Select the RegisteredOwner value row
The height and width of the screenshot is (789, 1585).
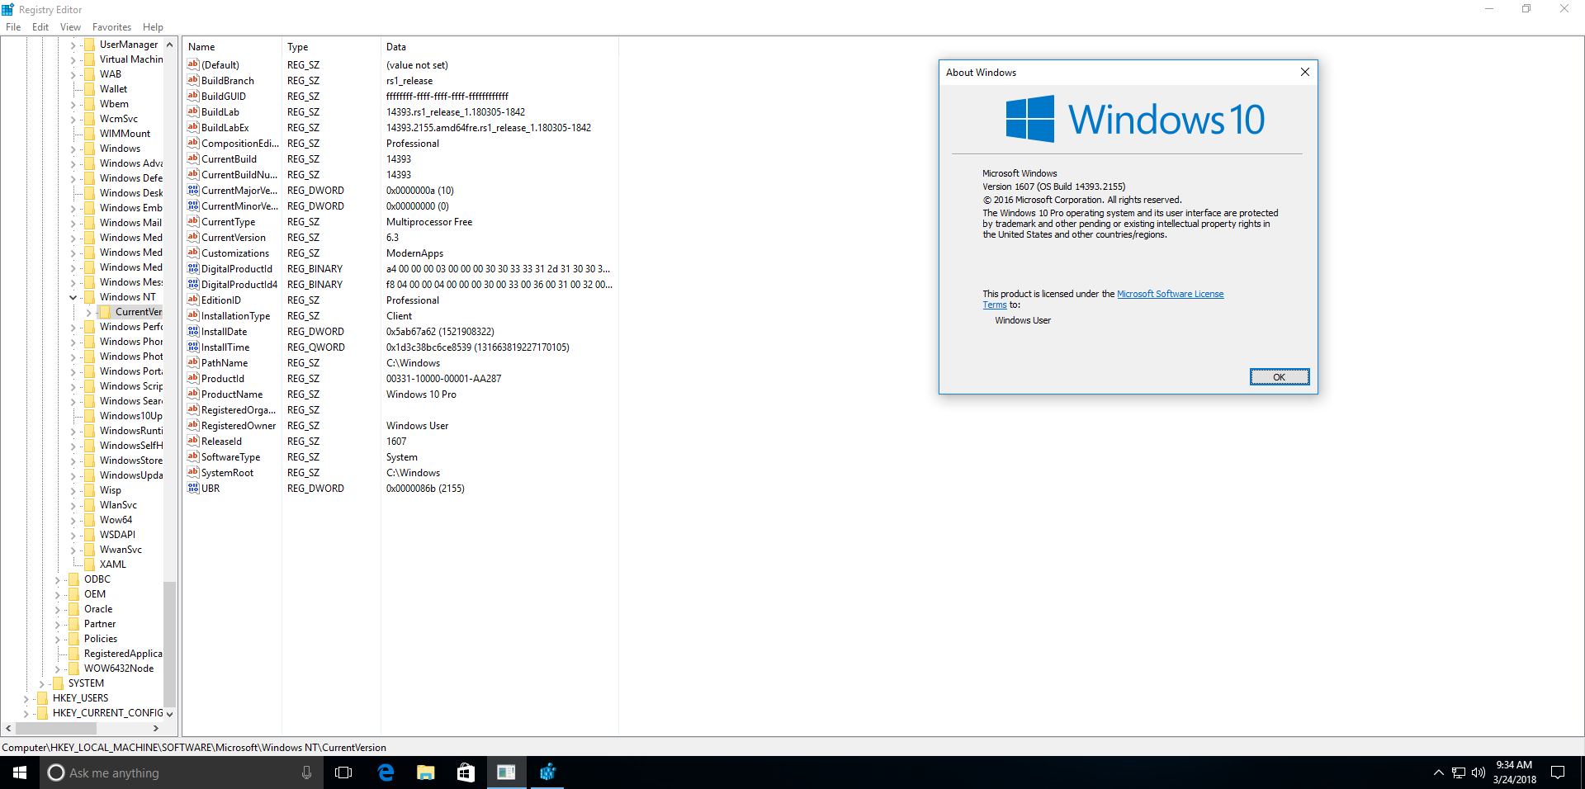coord(400,425)
